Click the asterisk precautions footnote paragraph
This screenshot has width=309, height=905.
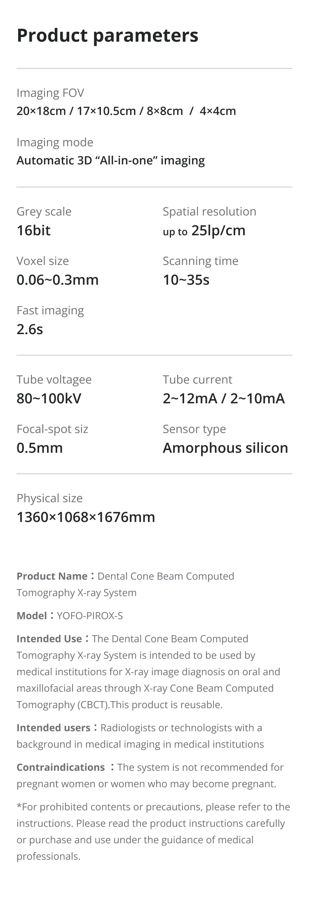pyautogui.click(x=152, y=831)
